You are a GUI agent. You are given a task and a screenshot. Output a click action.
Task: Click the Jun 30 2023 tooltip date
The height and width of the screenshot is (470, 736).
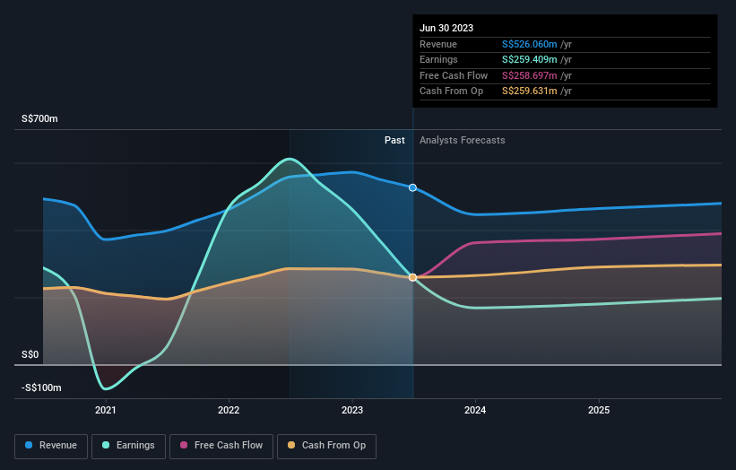coord(446,28)
